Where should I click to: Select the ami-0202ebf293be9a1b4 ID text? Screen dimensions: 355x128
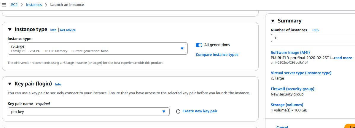point(289,63)
